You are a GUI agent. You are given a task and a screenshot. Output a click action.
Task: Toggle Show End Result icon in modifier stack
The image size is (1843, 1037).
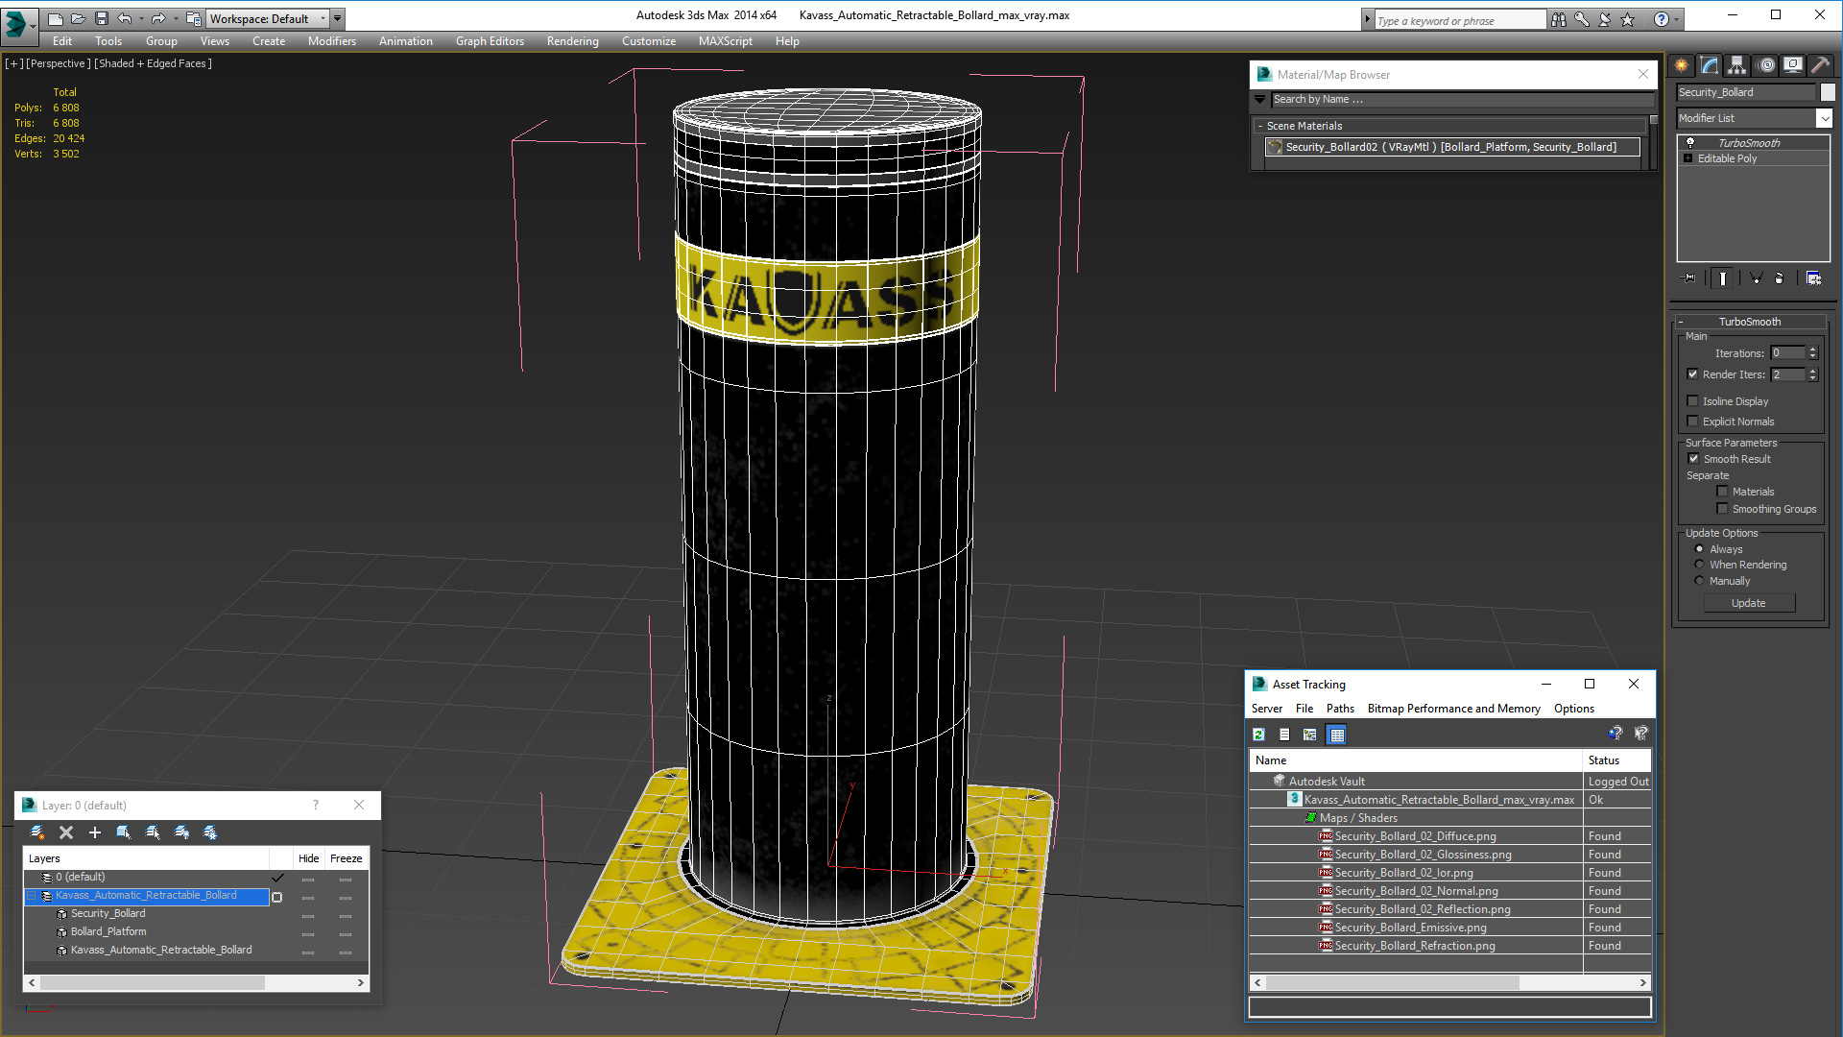(x=1723, y=278)
